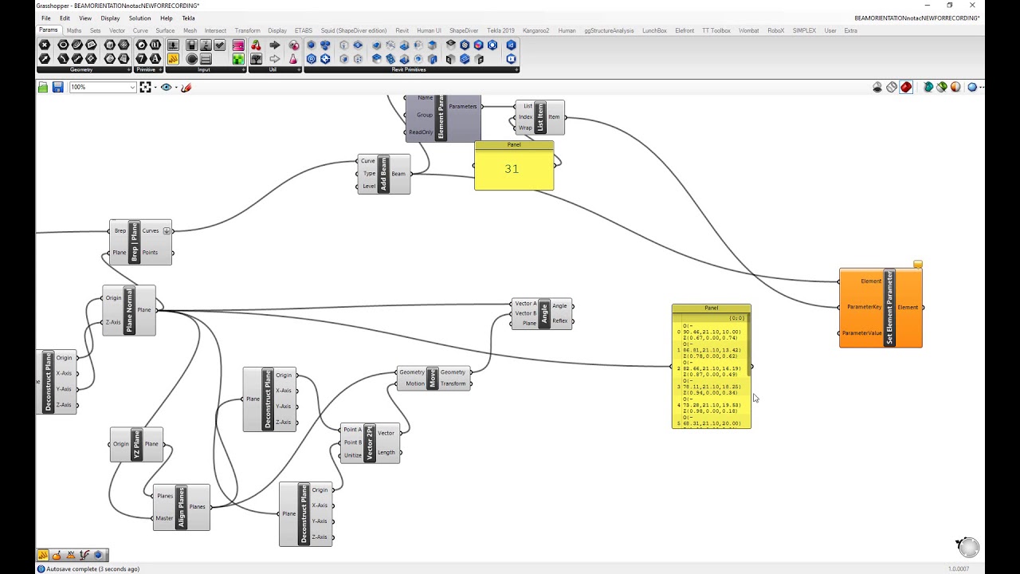
Task: Expand the Input group panel
Action: tap(242, 69)
